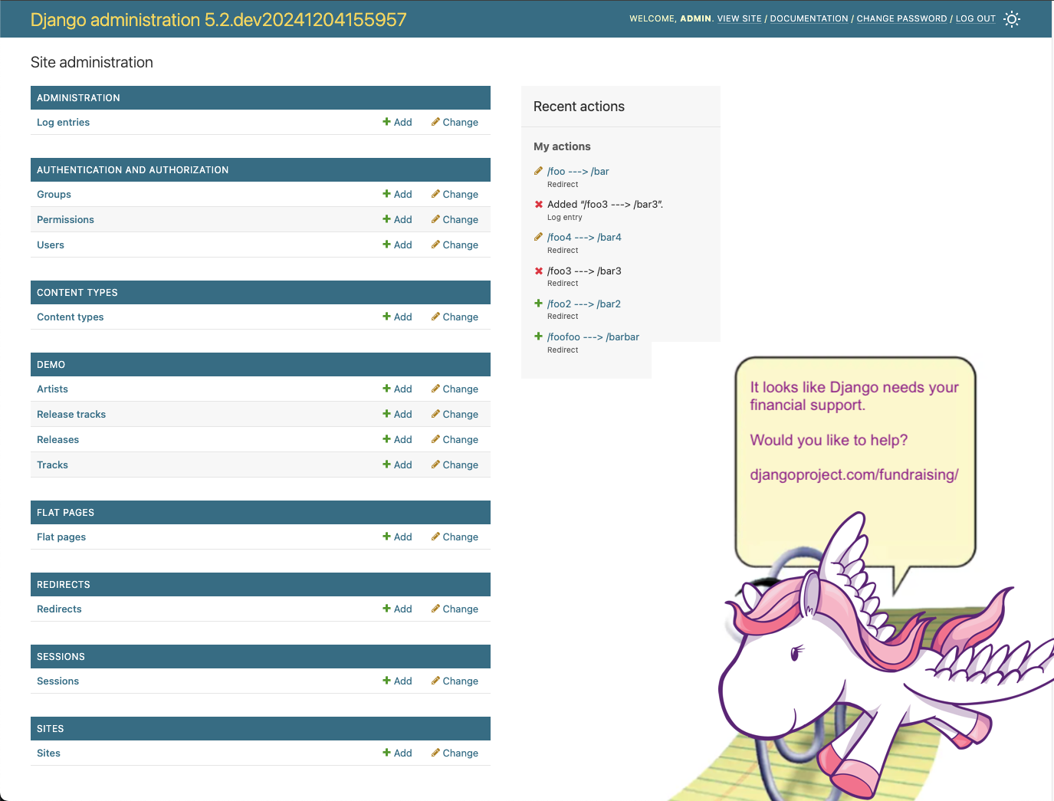Screen dimensions: 1054x801
Task: Open the Authentication and Authorization section header
Action: coord(133,170)
